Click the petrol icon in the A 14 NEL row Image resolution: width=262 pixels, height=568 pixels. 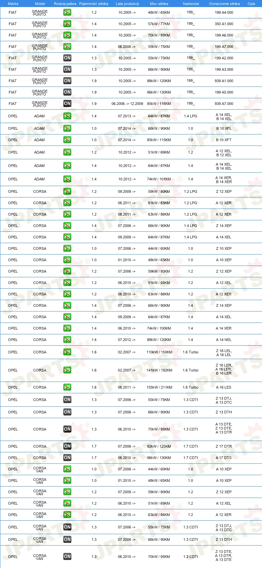coord(67,340)
